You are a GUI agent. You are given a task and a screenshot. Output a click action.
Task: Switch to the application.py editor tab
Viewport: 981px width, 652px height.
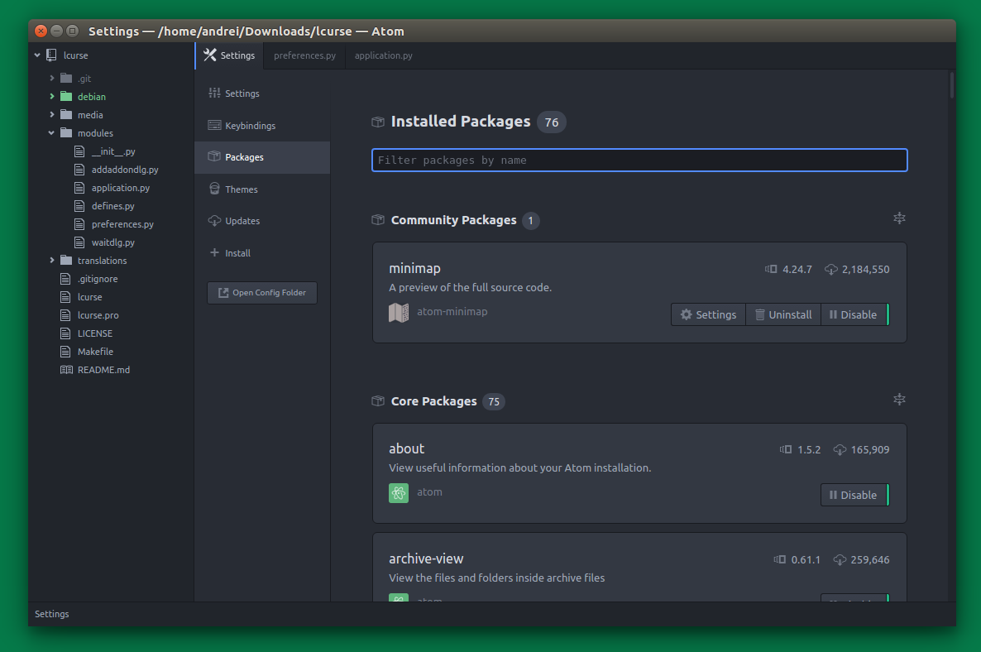coord(384,55)
